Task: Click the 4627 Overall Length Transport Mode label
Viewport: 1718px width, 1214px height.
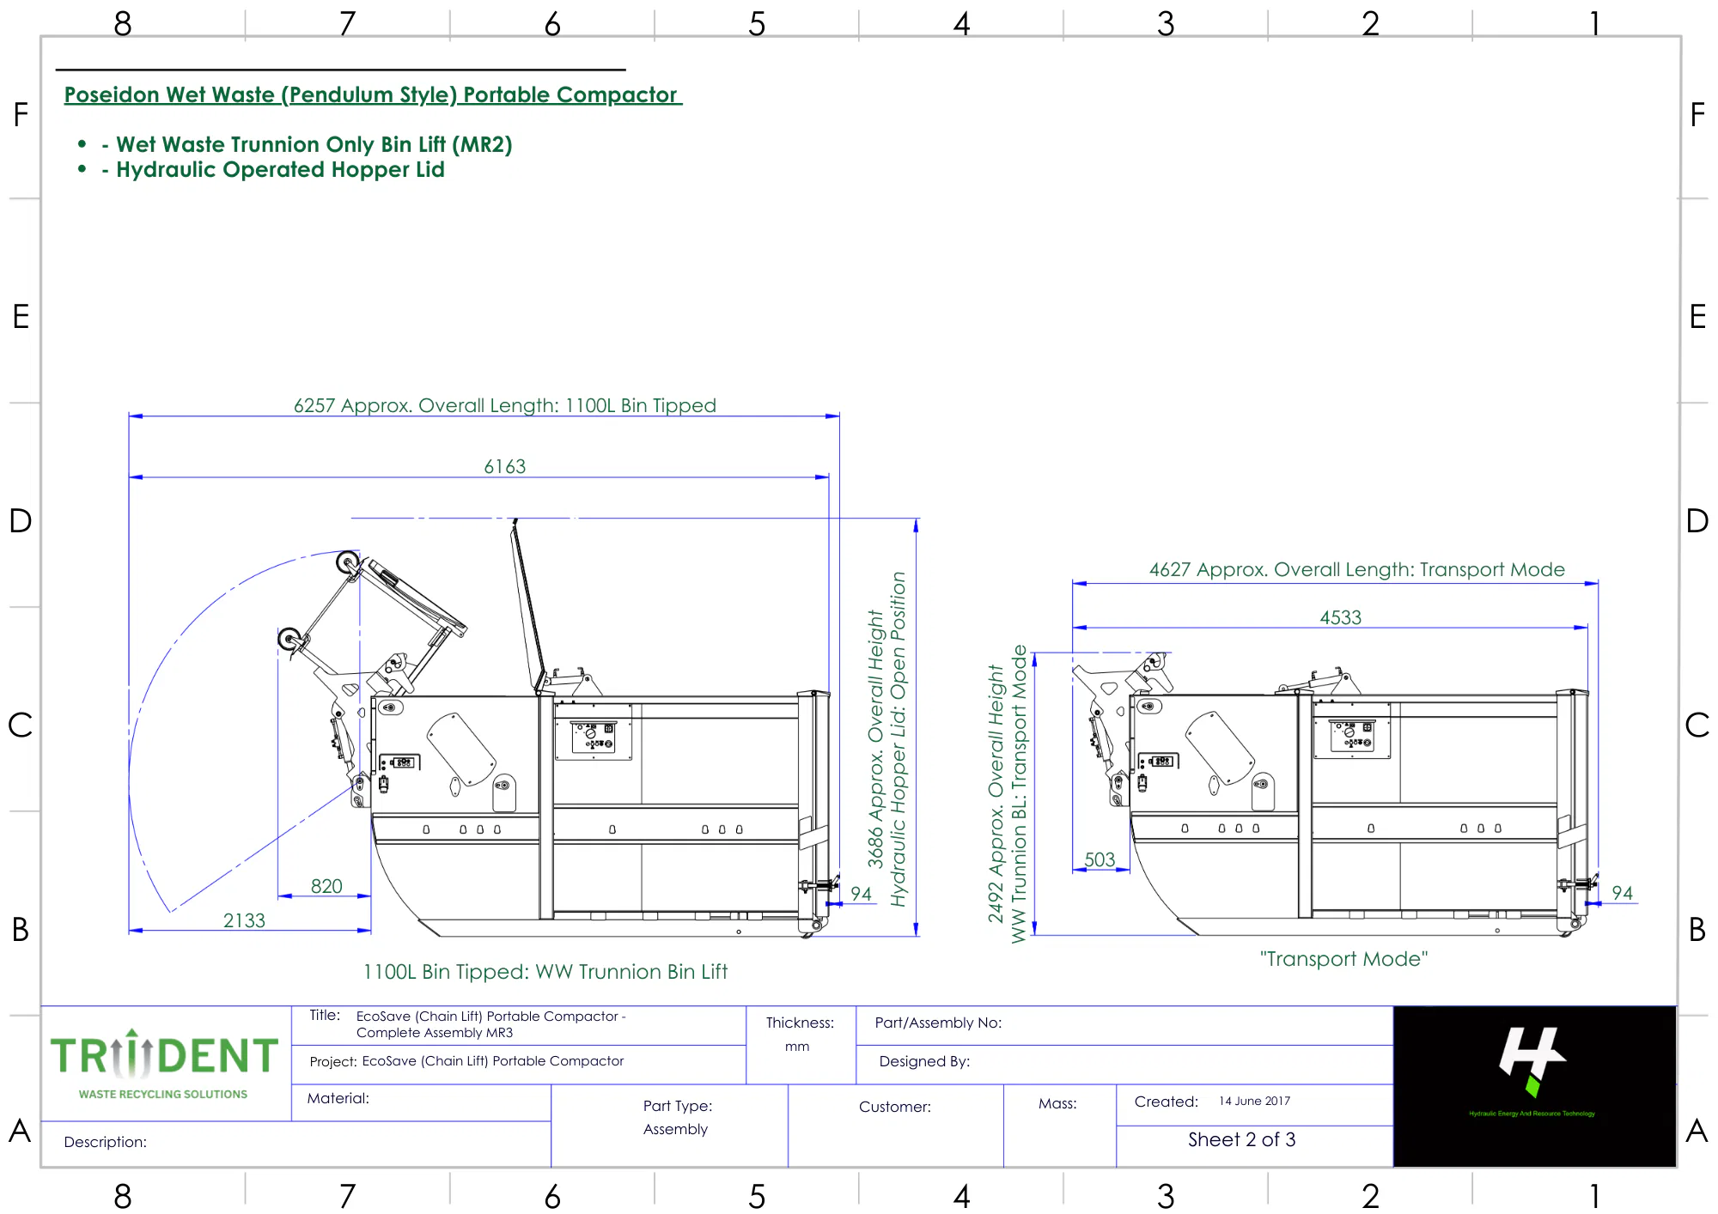Action: [1356, 569]
